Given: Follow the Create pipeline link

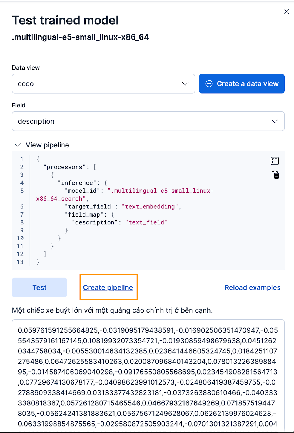Looking at the screenshot, I should click(x=108, y=287).
